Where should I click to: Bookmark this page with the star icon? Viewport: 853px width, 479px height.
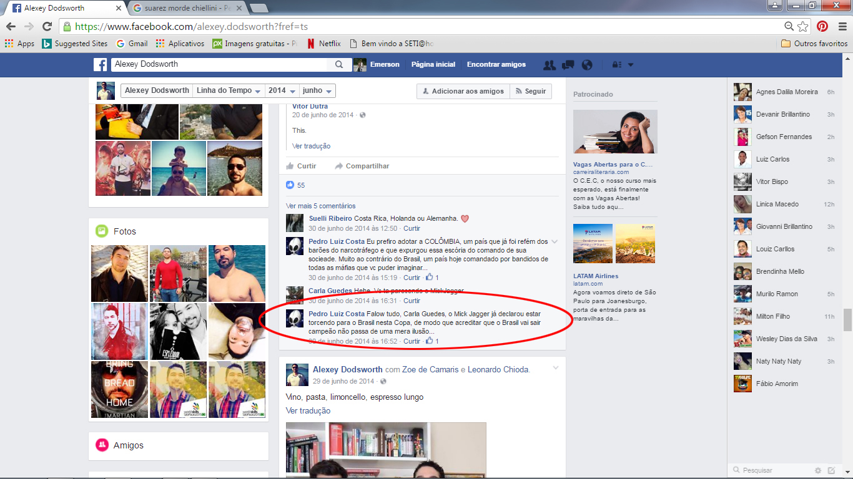tap(803, 27)
